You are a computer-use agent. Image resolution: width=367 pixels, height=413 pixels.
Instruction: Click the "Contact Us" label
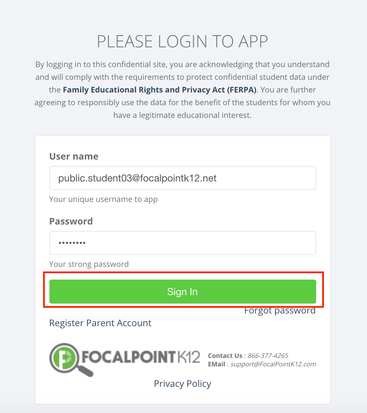coord(225,355)
